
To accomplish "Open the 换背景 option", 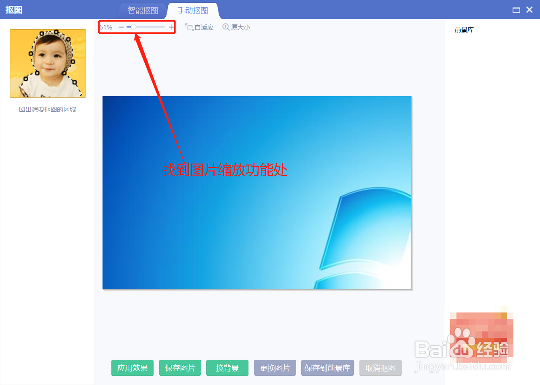I will (227, 368).
